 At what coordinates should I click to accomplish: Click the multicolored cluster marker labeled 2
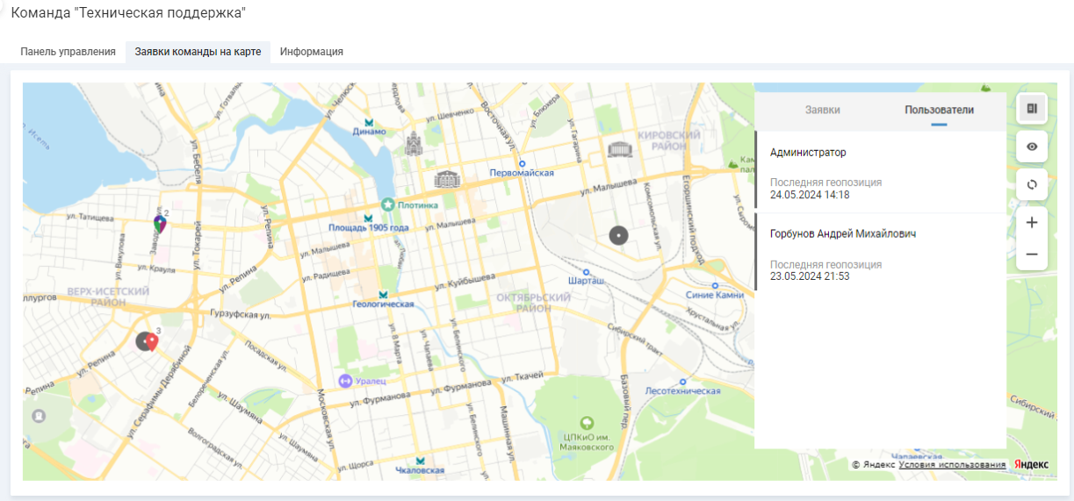pyautogui.click(x=159, y=224)
